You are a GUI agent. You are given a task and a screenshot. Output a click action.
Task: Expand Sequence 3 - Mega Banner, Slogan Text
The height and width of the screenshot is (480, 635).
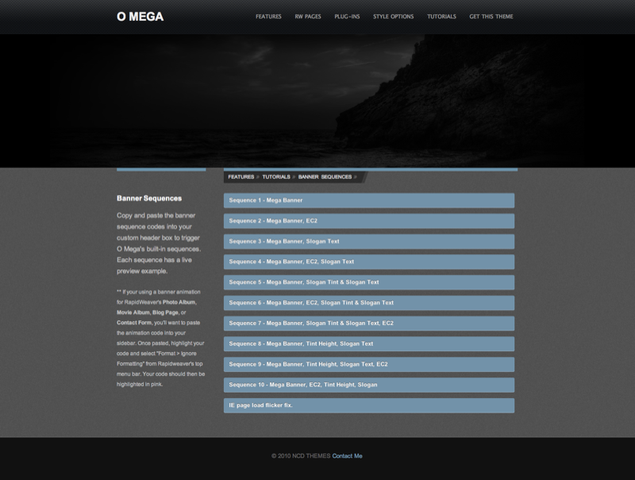pyautogui.click(x=368, y=242)
